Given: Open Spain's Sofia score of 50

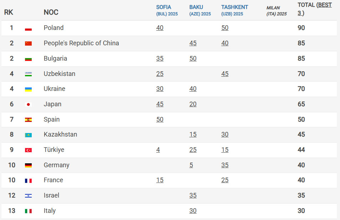Looking at the screenshot, I should click(159, 119).
